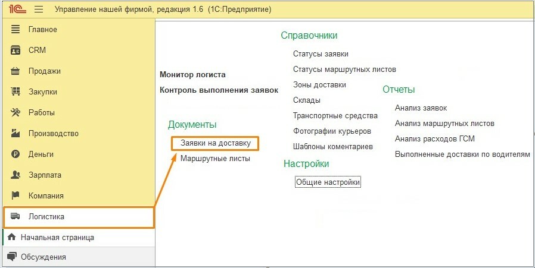Click the CRM section icon
Viewport: 535px width, 268px height.
(x=15, y=50)
